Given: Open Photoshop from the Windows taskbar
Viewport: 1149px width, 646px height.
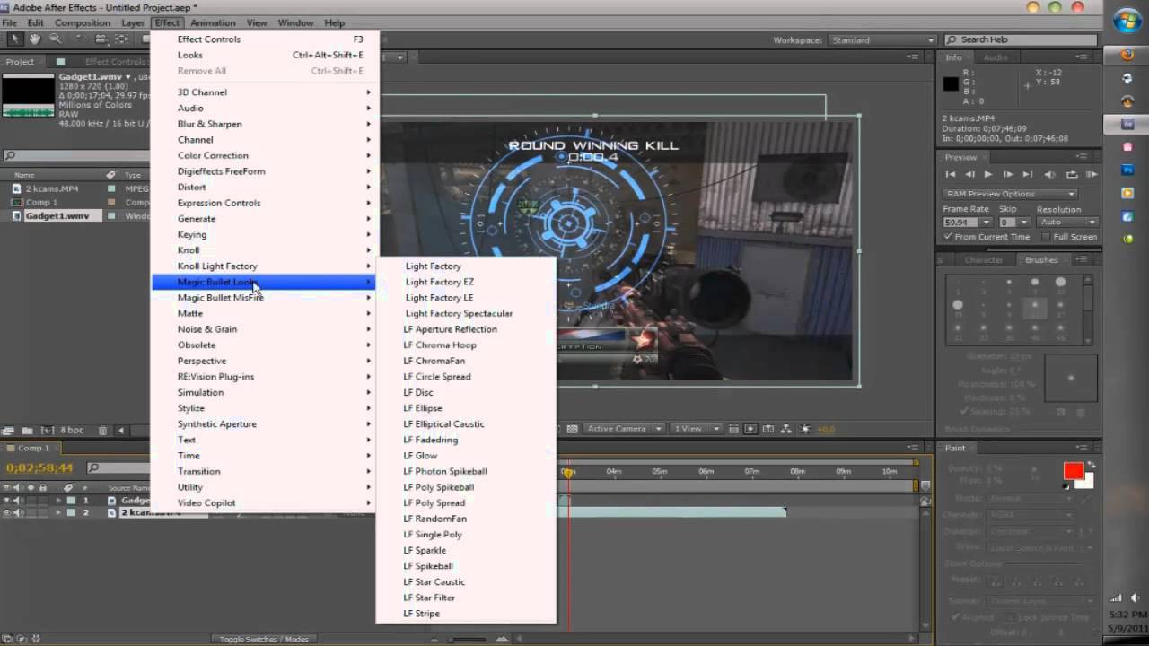Looking at the screenshot, I should coord(1127,170).
